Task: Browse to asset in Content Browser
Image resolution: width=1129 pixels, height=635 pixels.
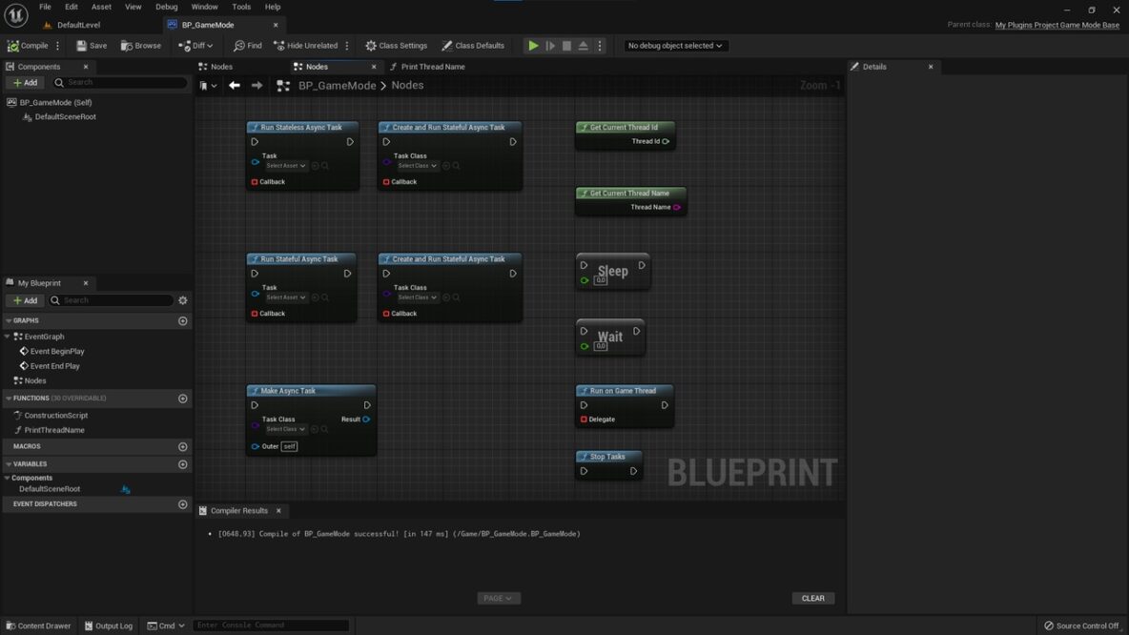Action: pos(141,45)
